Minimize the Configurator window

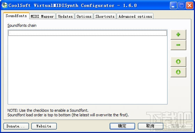(173, 6)
